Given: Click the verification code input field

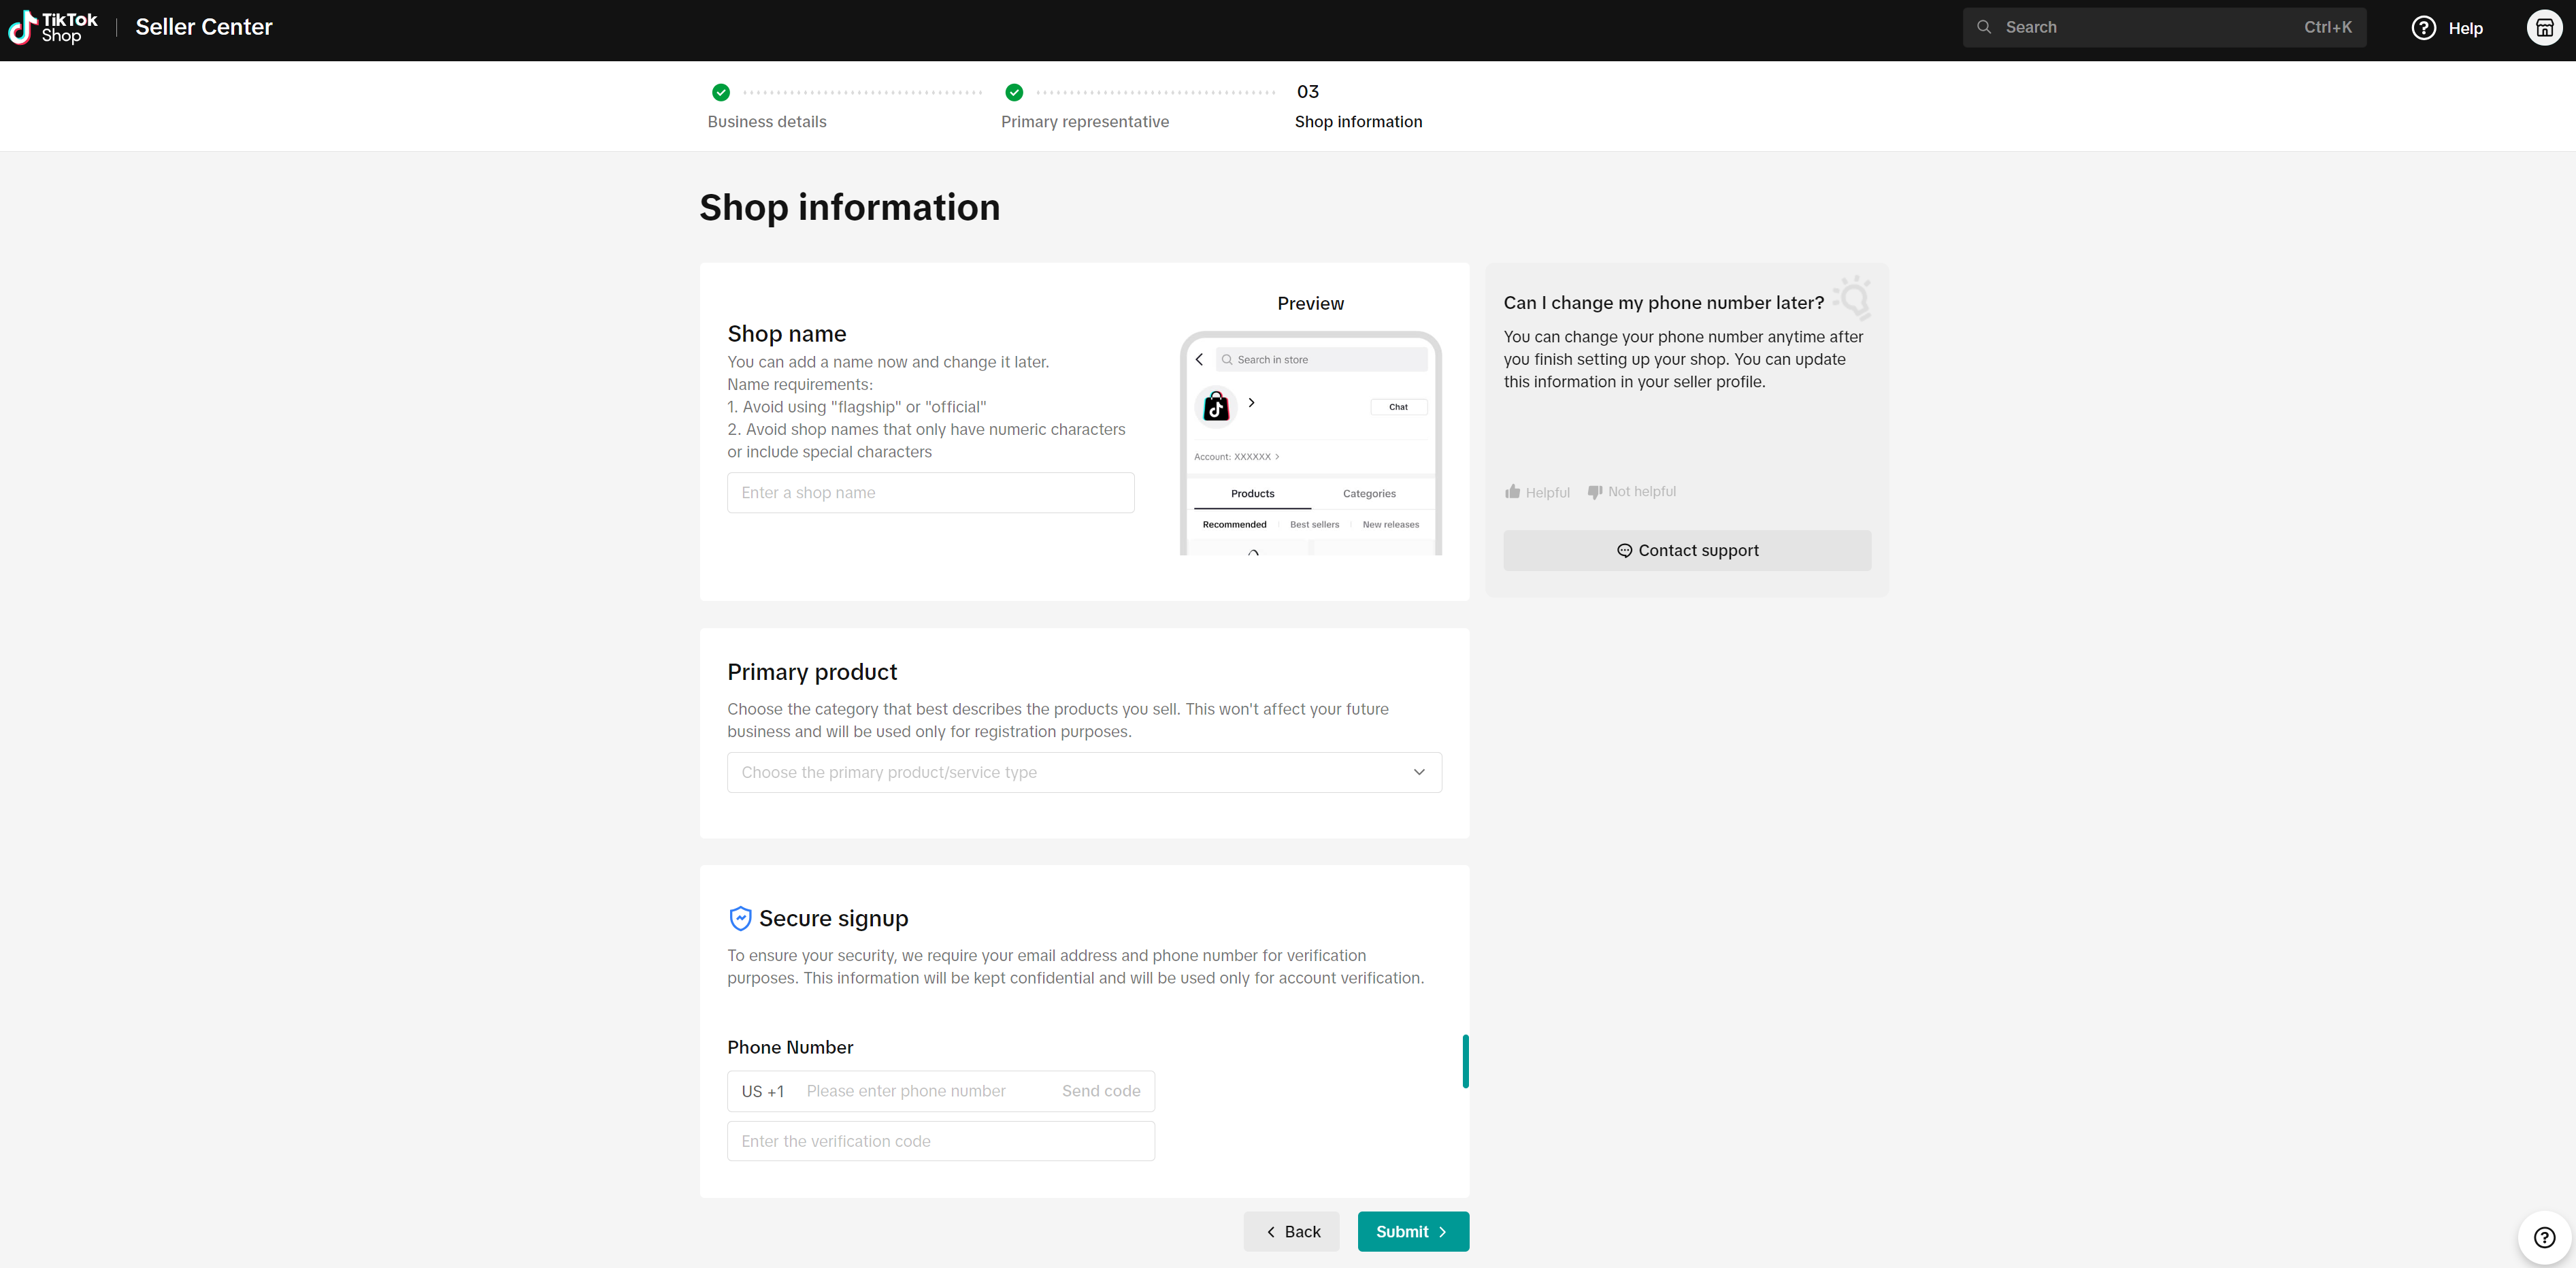Looking at the screenshot, I should (942, 1141).
